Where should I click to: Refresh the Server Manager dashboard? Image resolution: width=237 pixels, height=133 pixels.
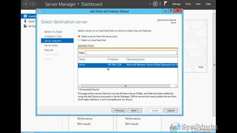pos(155,4)
